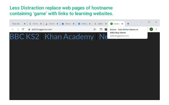The height and width of the screenshot is (105, 169).
Task: Open the green bracket extension icon
Action: (101, 29)
